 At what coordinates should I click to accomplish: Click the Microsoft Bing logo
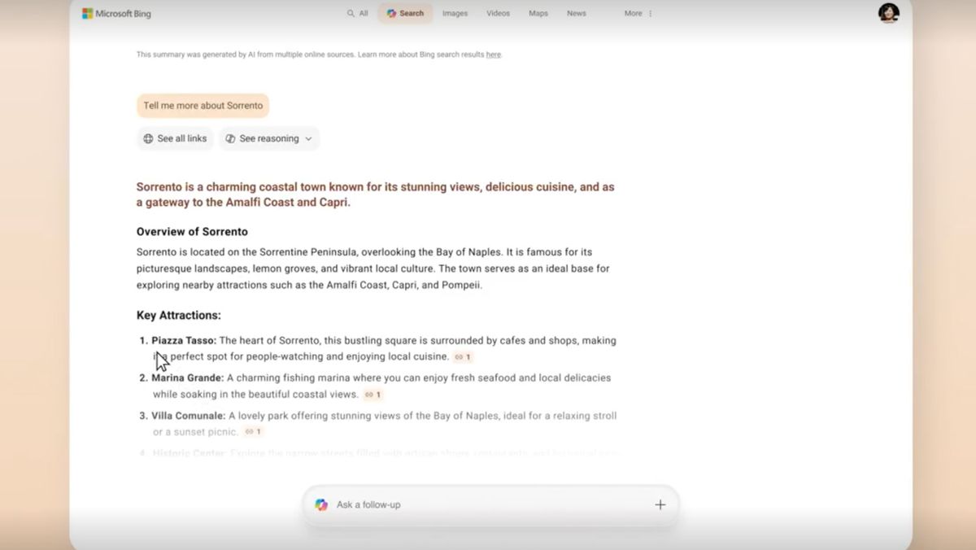pyautogui.click(x=116, y=14)
